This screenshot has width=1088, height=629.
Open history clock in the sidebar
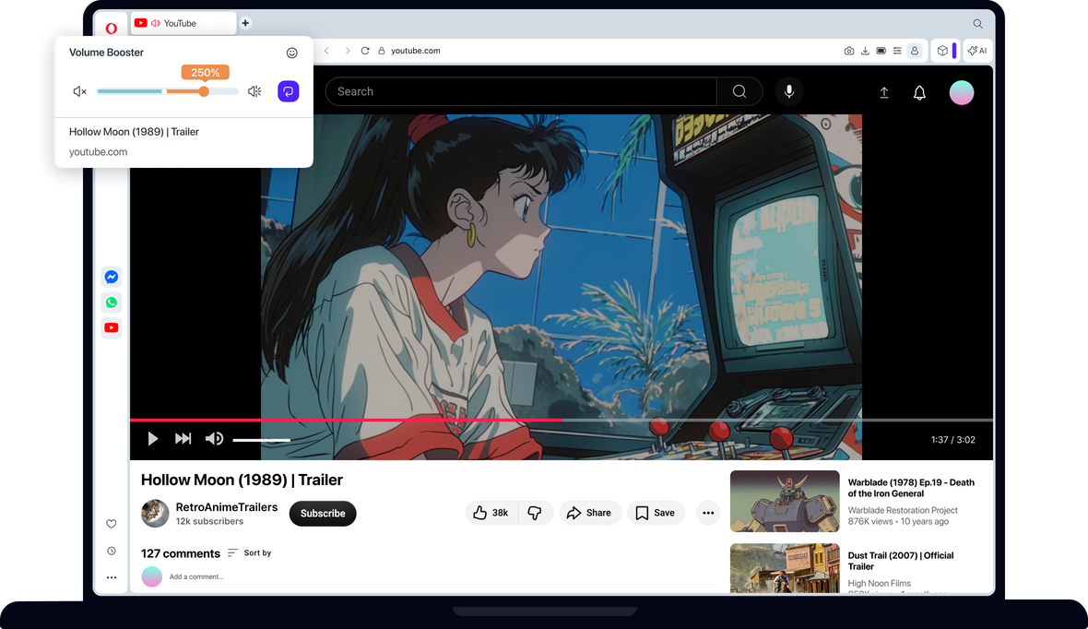pos(111,552)
